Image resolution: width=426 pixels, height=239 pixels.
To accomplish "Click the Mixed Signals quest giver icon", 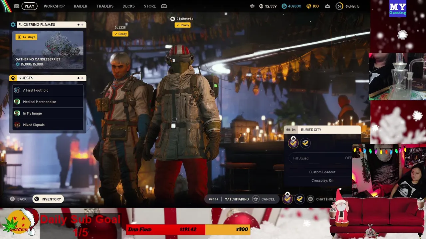I will (x=17, y=125).
